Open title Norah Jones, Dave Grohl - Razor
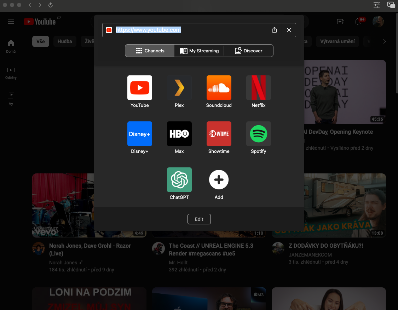This screenshot has width=398, height=310. pos(90,249)
